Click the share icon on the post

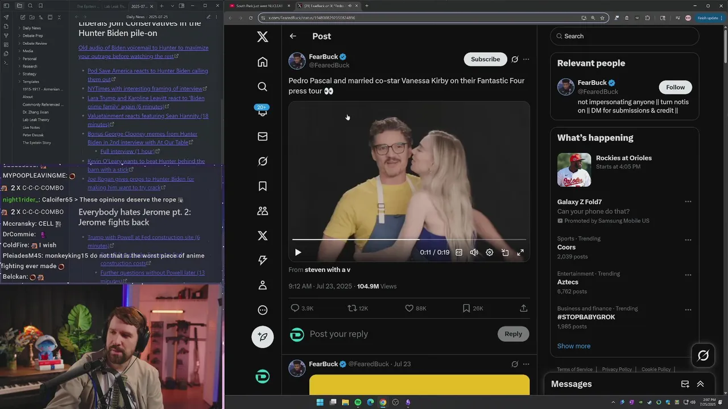point(524,308)
